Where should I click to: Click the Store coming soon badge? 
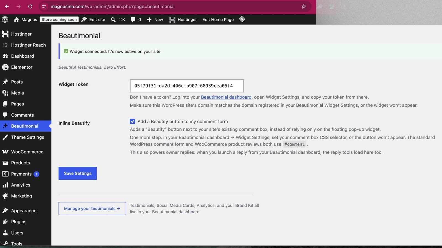point(59,20)
